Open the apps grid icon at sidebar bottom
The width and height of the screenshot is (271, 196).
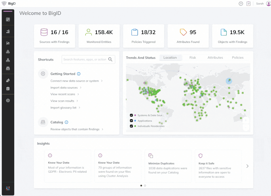(x=7, y=189)
